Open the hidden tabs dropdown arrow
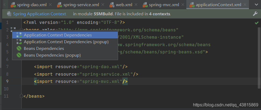Viewport: 261px width, 110px height. coord(256,5)
